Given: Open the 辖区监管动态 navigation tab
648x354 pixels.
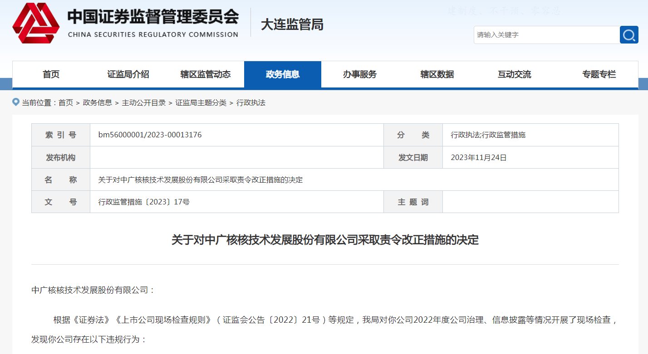Looking at the screenshot, I should (x=206, y=74).
